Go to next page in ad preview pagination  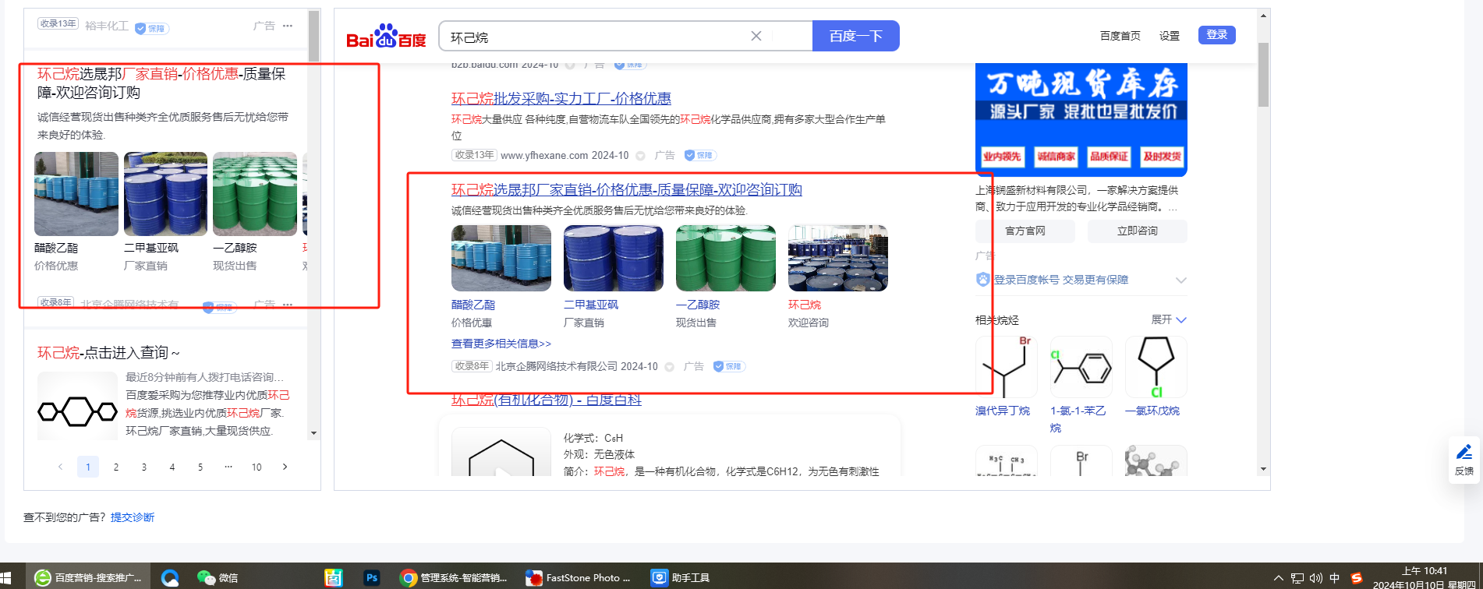tap(285, 467)
